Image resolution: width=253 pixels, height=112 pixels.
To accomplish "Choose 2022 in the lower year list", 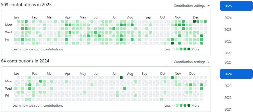I will pyautogui.click(x=228, y=98).
